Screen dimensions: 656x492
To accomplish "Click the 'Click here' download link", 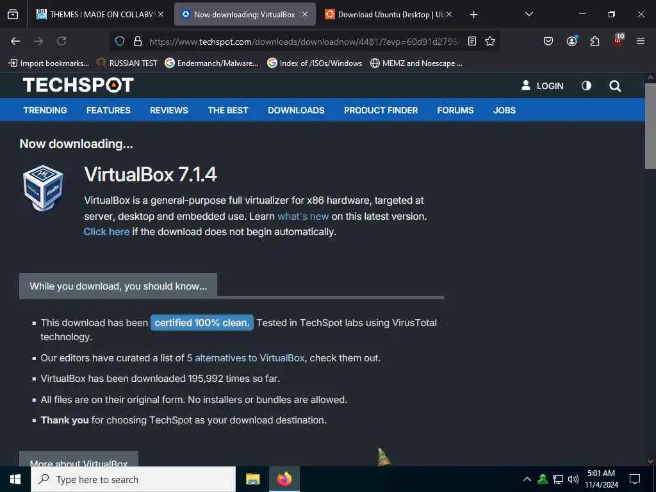I will (x=106, y=232).
